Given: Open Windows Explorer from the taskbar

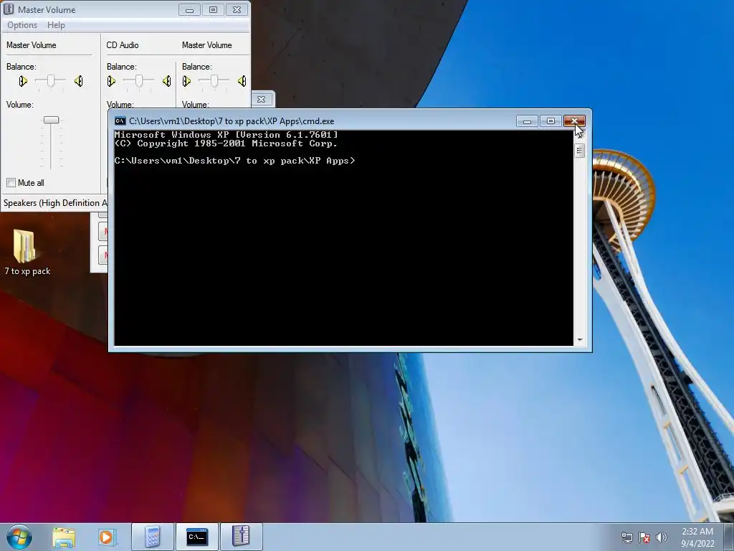Looking at the screenshot, I should 64,537.
